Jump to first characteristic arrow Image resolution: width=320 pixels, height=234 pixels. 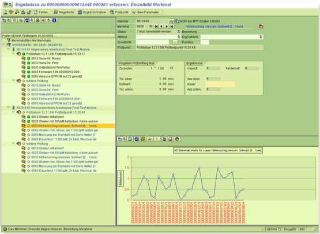tap(156, 27)
